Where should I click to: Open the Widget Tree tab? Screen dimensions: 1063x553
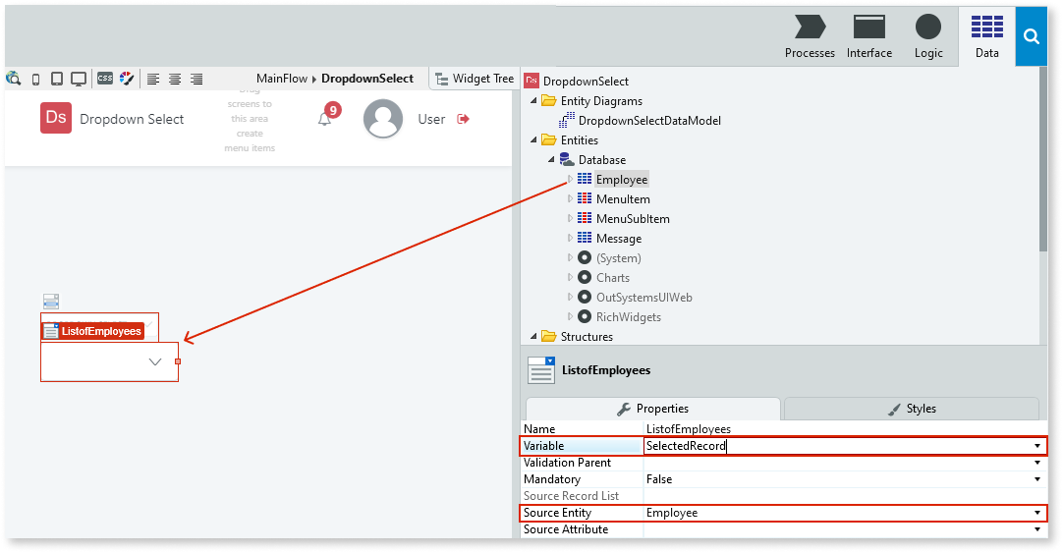pos(475,79)
